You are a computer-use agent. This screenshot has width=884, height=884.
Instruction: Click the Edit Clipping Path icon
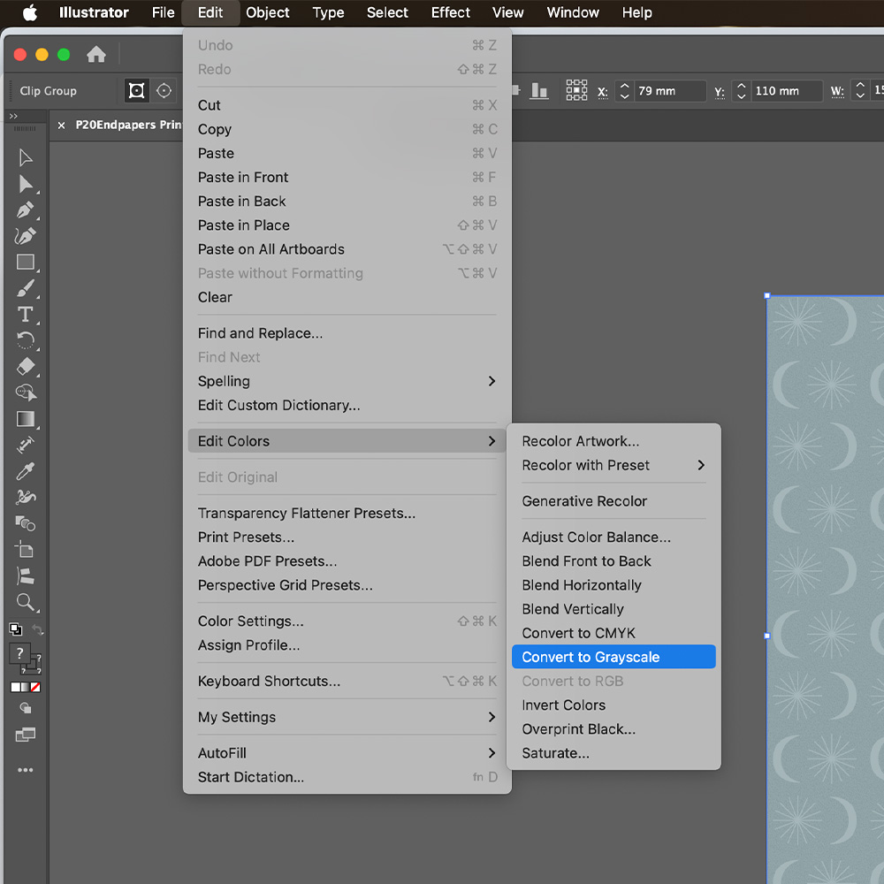136,91
